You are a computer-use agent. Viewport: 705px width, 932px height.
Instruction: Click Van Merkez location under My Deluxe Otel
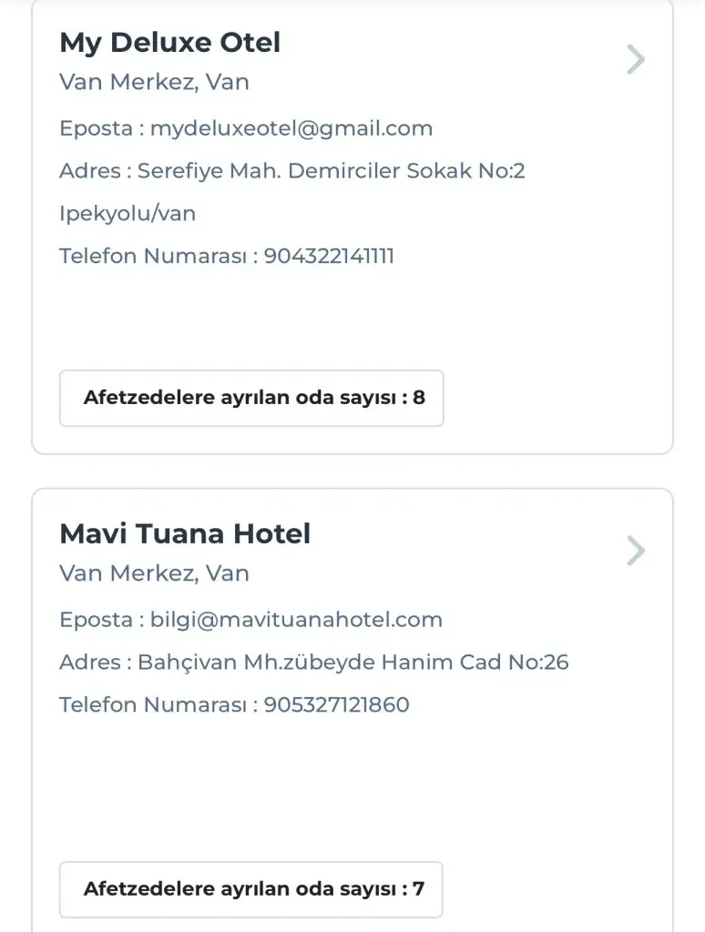coord(154,82)
